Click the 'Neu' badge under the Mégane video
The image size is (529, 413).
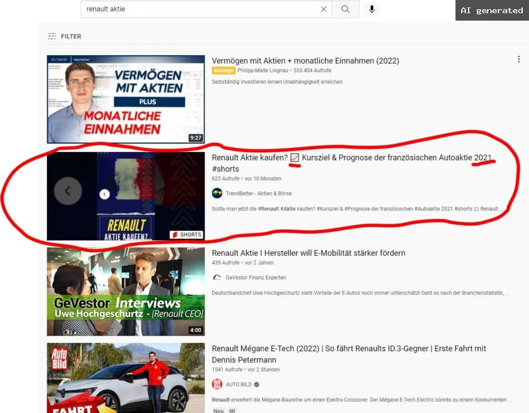point(219,411)
